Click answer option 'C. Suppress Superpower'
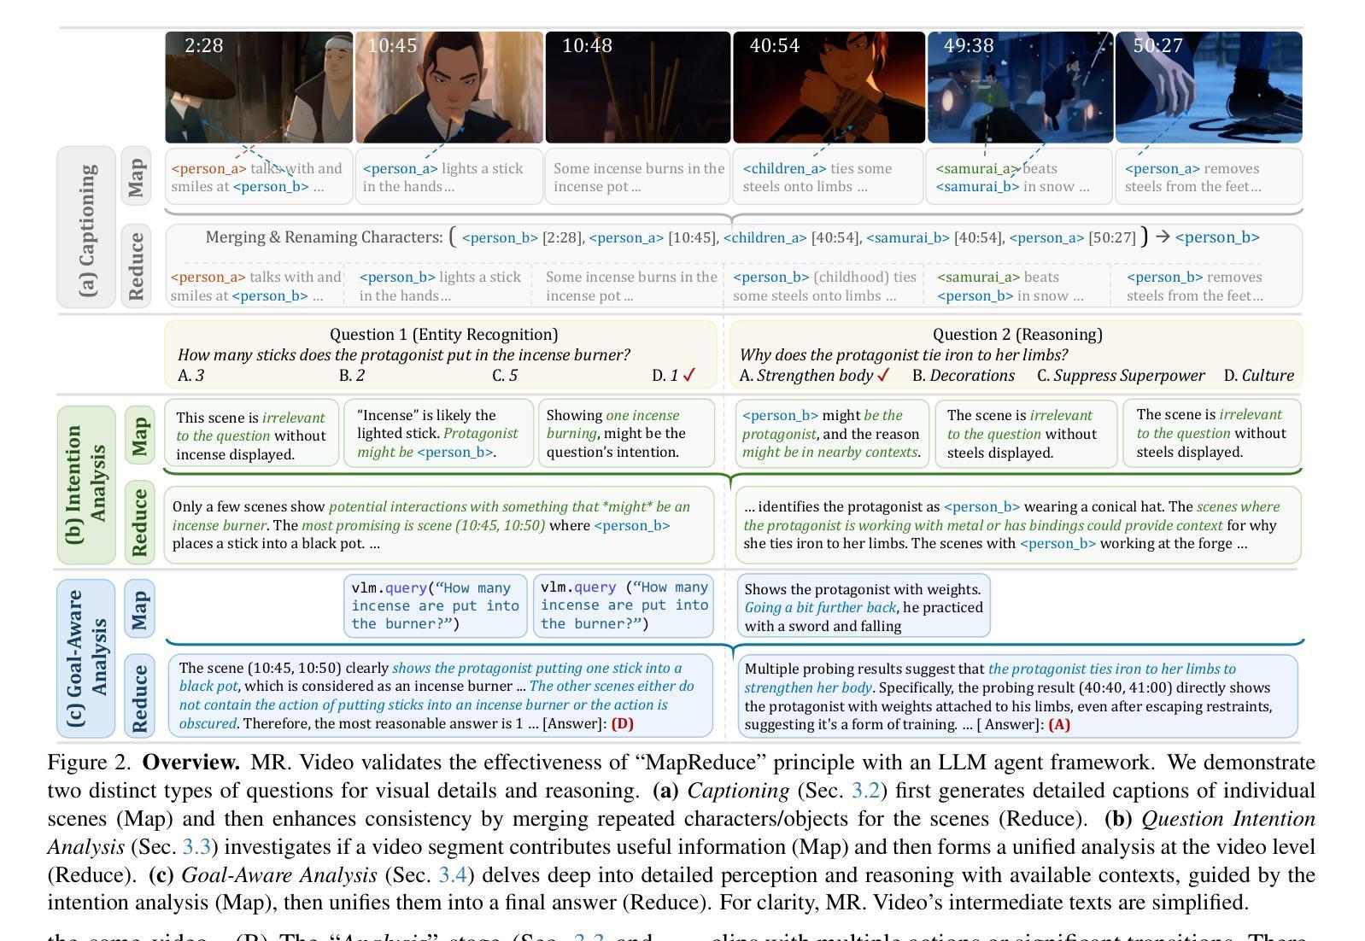 pos(1121,375)
